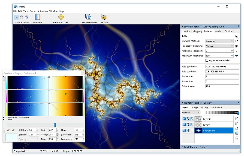Open the Fractal menu
244x156 pixels.
click(33, 11)
